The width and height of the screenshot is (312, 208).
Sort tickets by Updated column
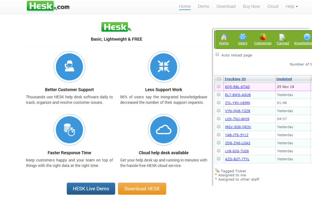[284, 79]
